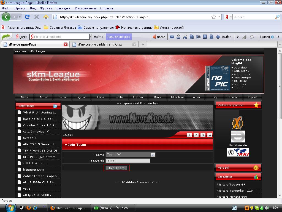Open the Forum navigation link
Screen dimensions: 282x212
pyautogui.click(x=196, y=97)
